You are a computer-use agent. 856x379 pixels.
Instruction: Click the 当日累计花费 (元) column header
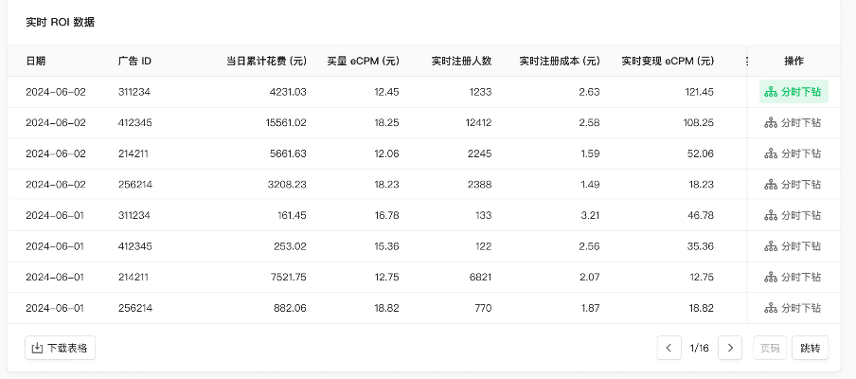266,62
